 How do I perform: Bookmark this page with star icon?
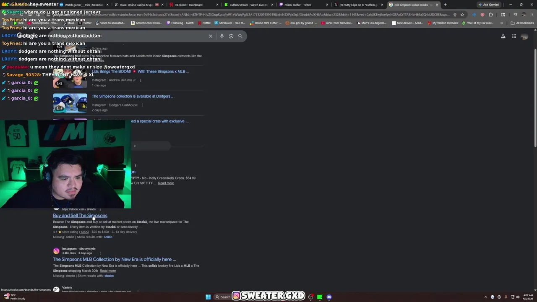click(462, 15)
